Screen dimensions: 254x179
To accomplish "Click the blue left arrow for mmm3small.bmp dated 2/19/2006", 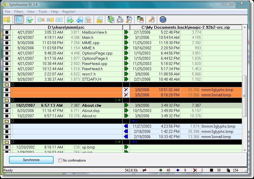I will (x=126, y=137).
